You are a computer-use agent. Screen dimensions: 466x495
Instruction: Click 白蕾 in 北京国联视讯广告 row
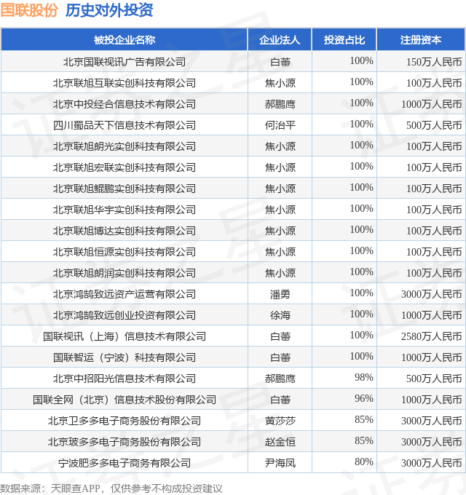coord(280,62)
